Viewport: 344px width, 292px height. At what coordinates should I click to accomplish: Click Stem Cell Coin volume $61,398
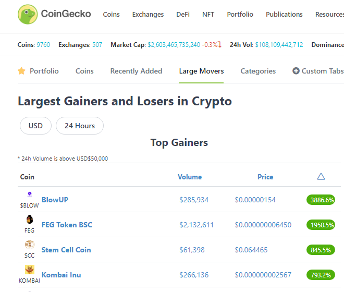tap(192, 250)
